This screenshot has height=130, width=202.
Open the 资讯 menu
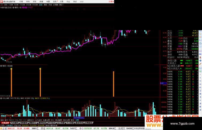click(x=34, y=2)
